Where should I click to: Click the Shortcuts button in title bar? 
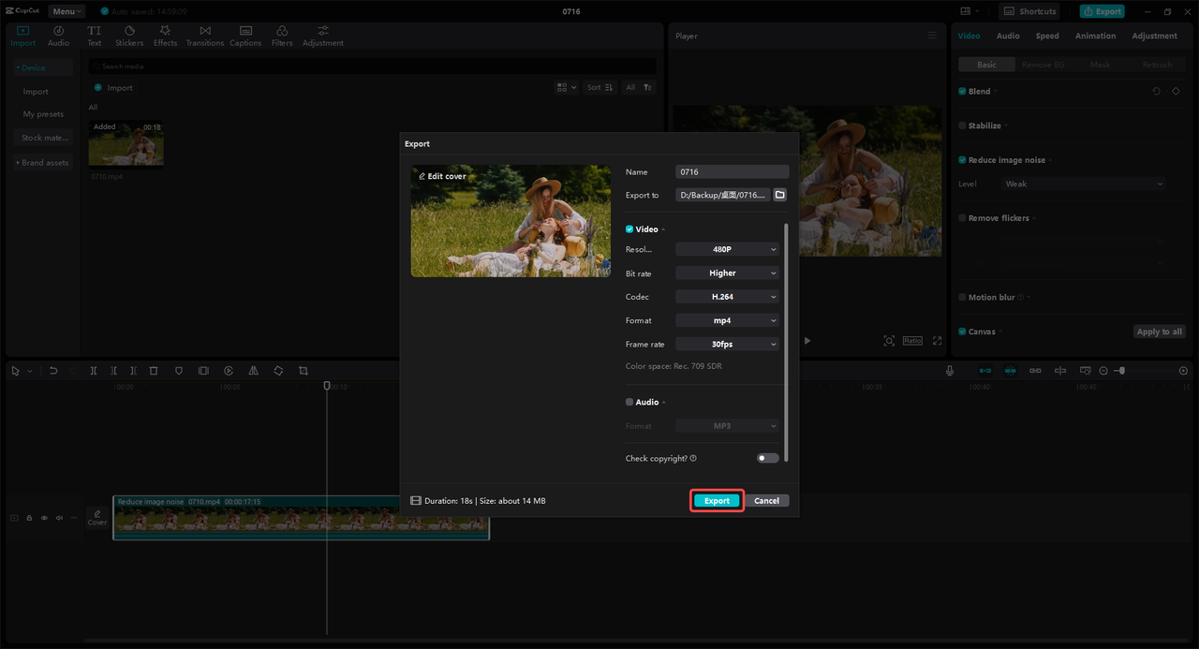[1029, 11]
